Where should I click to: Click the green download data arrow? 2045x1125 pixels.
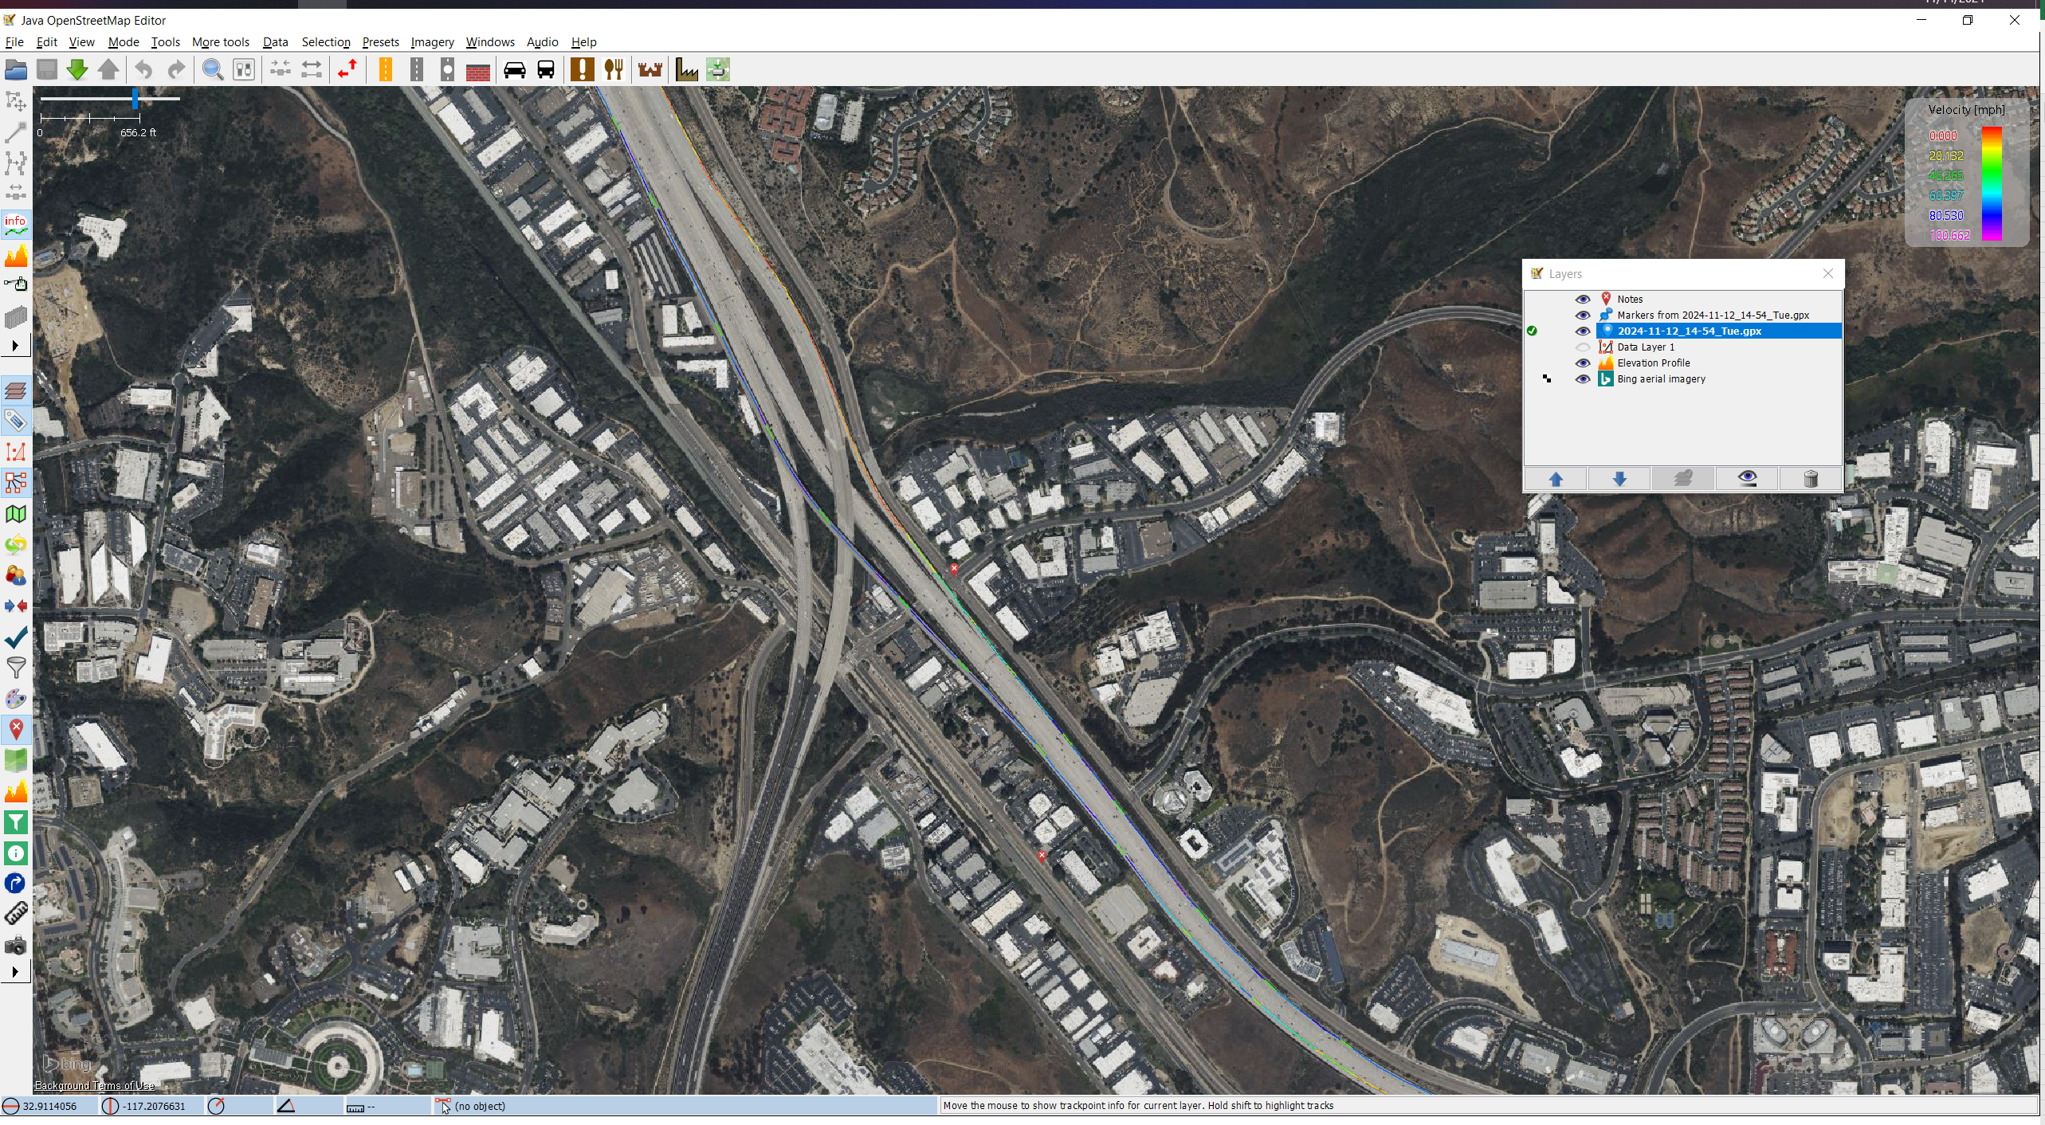click(77, 70)
